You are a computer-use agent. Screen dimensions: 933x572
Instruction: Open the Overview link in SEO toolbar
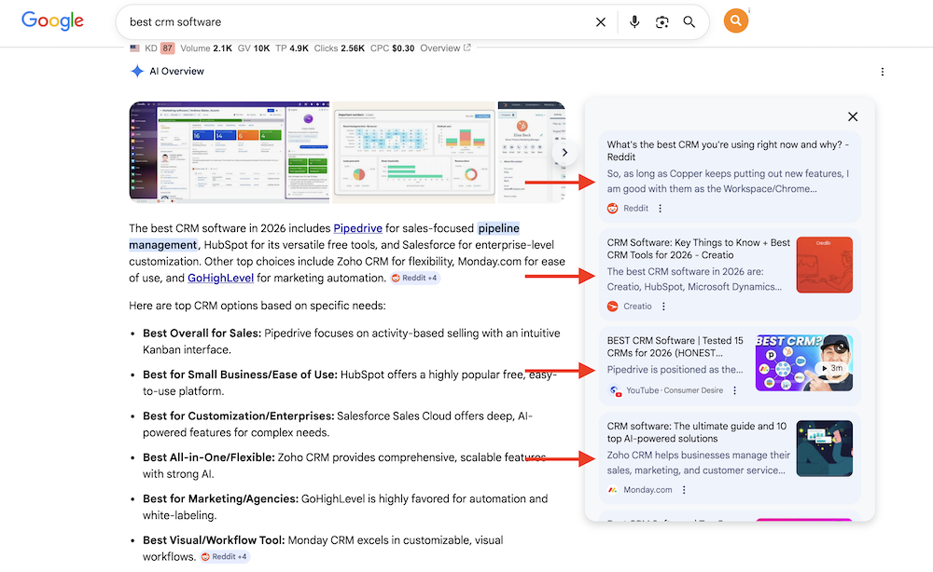(445, 48)
